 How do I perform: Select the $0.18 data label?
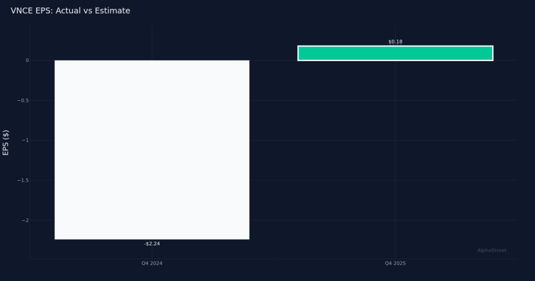395,42
